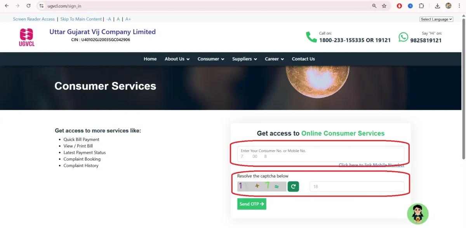This screenshot has height=228, width=466.
Task: Click the zoom magnifier icon in the address bar
Action: pos(374,6)
